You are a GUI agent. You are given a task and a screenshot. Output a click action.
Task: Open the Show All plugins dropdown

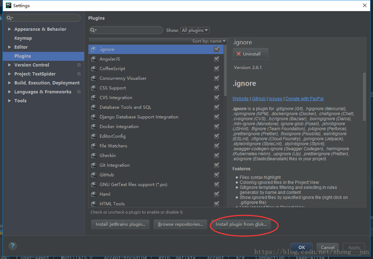pos(195,30)
